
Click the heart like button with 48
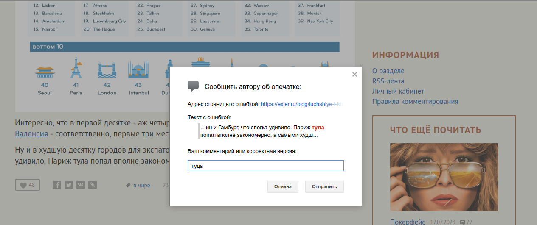click(x=27, y=185)
